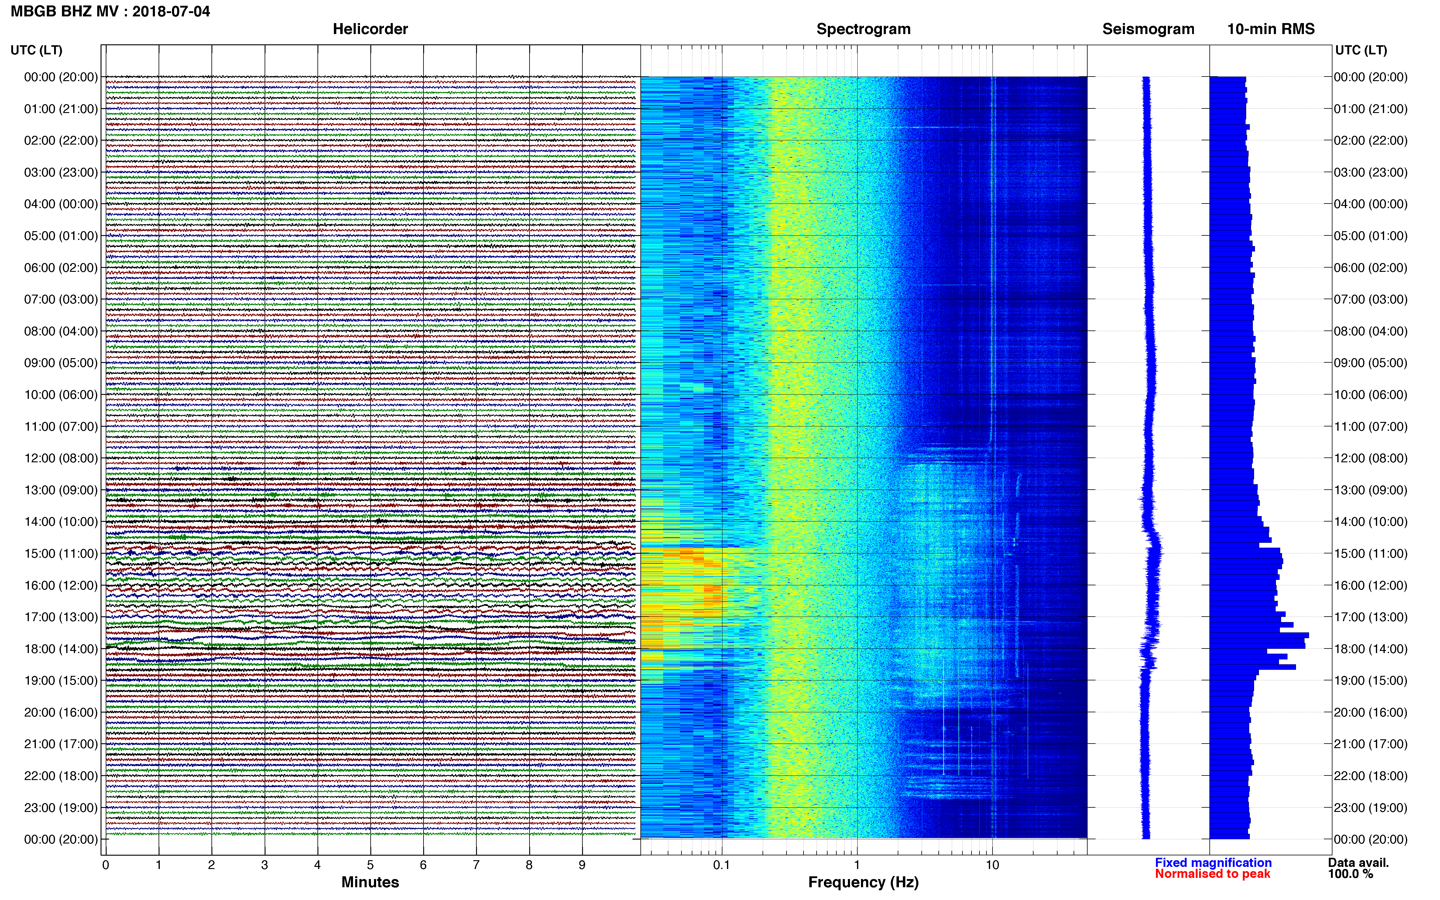Click helicorder minute tick label 9
The width and height of the screenshot is (1440, 900).
[x=582, y=865]
